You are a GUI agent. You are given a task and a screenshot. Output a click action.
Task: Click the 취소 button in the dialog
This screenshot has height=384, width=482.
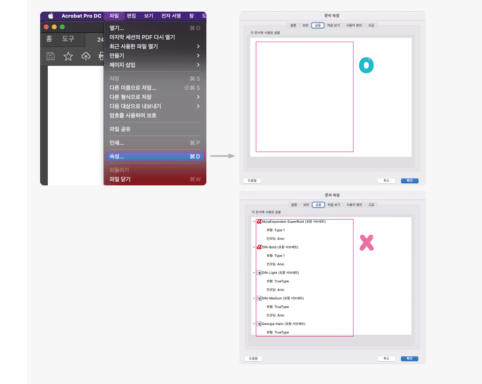(386, 358)
